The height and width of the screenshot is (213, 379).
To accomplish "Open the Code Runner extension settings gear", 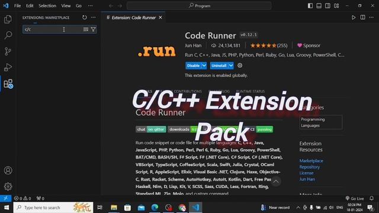I will pos(240,66).
